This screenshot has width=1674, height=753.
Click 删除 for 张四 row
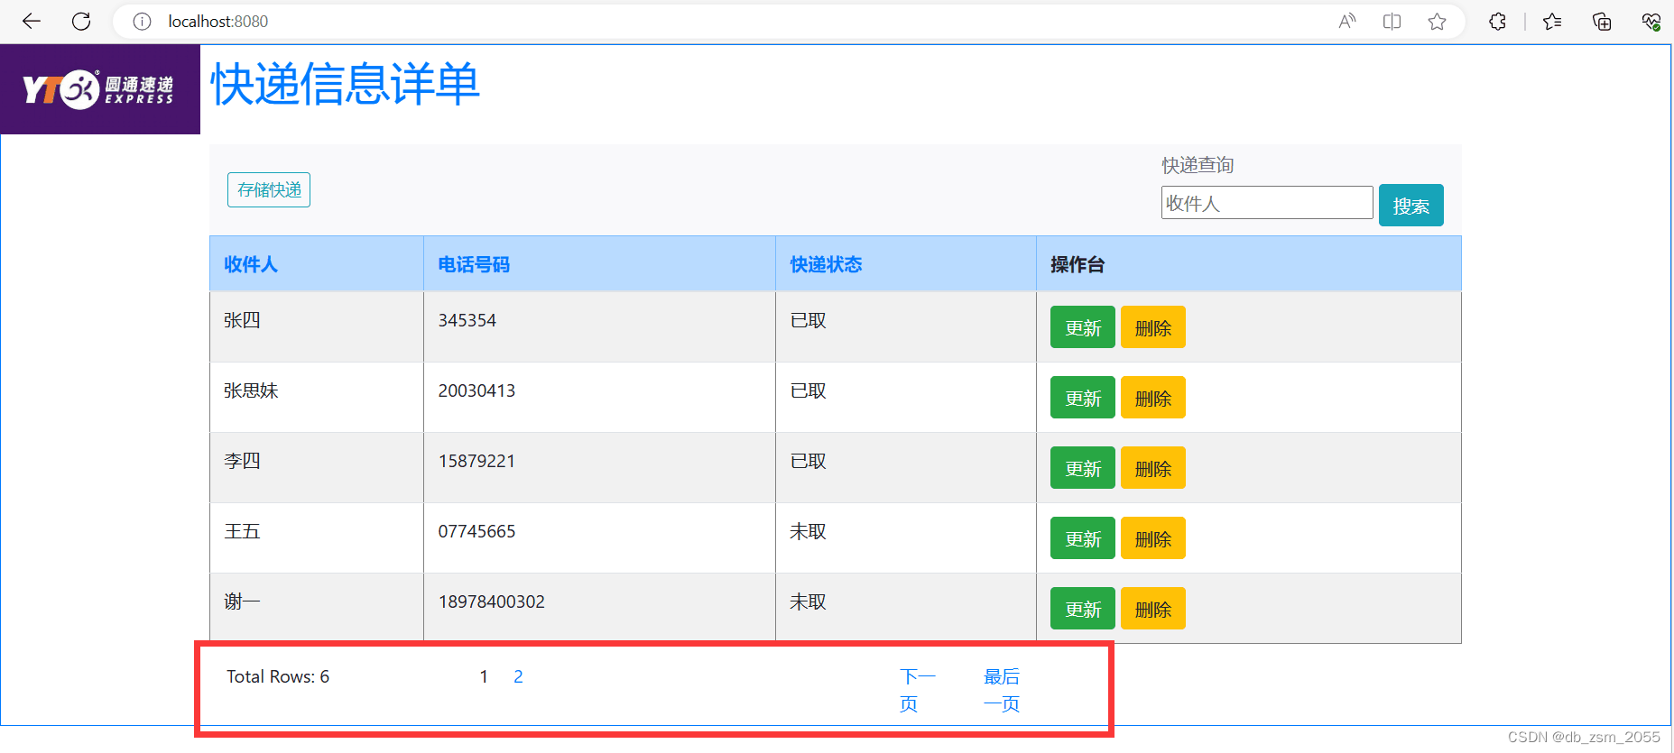coord(1153,327)
